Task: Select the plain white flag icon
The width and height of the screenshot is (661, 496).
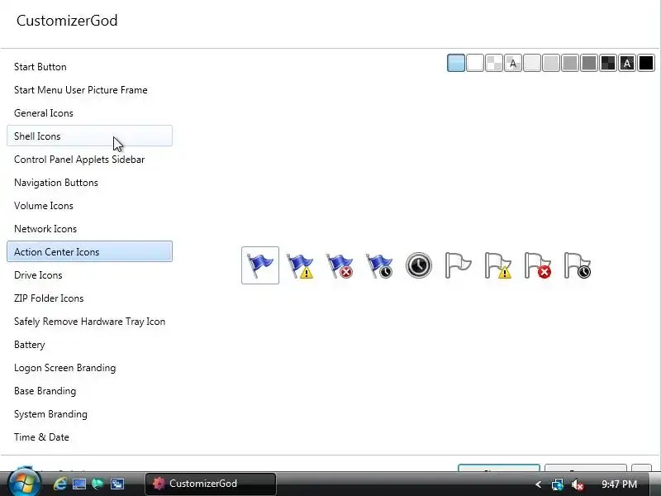Action: (x=459, y=265)
